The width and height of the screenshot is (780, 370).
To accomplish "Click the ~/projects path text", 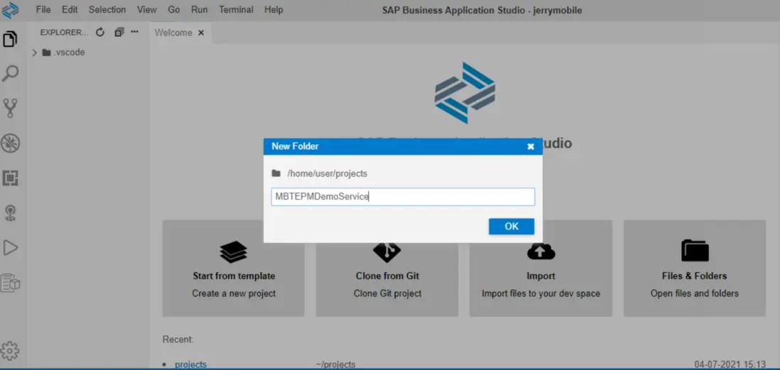I will [335, 364].
